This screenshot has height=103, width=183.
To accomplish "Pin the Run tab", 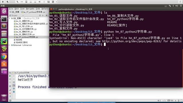I will tap(10, 90).
